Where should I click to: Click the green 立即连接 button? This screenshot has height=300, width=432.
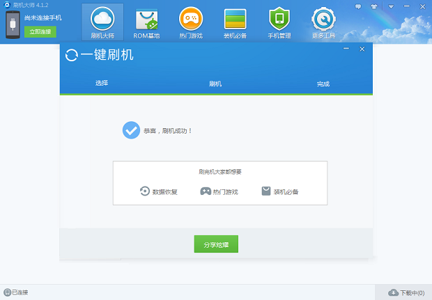[40, 31]
